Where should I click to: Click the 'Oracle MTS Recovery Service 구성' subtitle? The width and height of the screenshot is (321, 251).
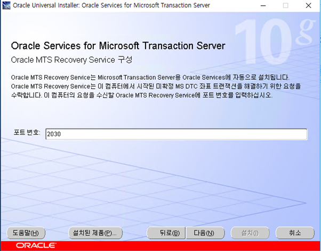coord(71,60)
